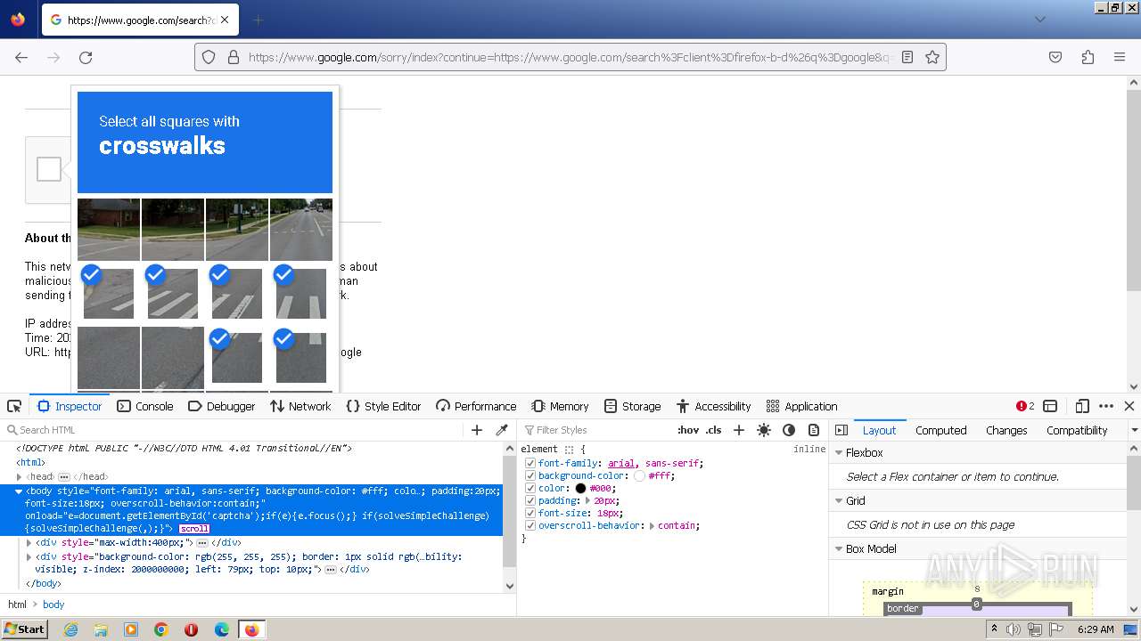Switch to the Performance tab

(476, 406)
